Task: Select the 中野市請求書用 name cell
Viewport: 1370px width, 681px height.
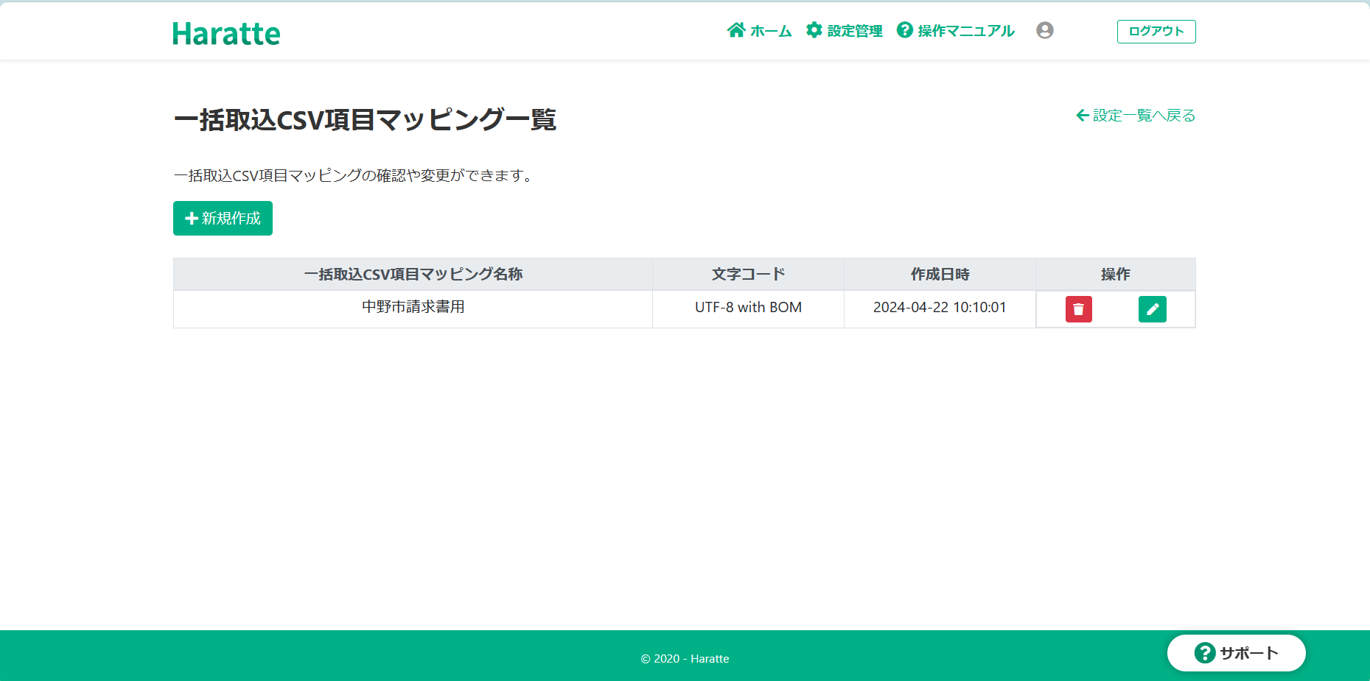Action: click(x=413, y=308)
